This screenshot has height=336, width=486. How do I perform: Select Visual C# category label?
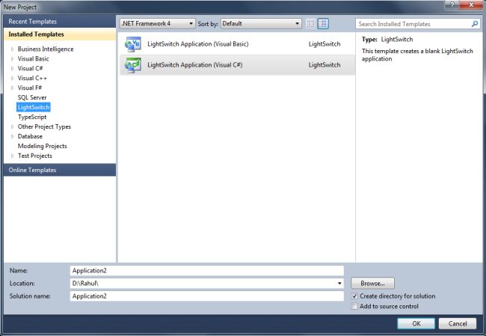[x=30, y=68]
